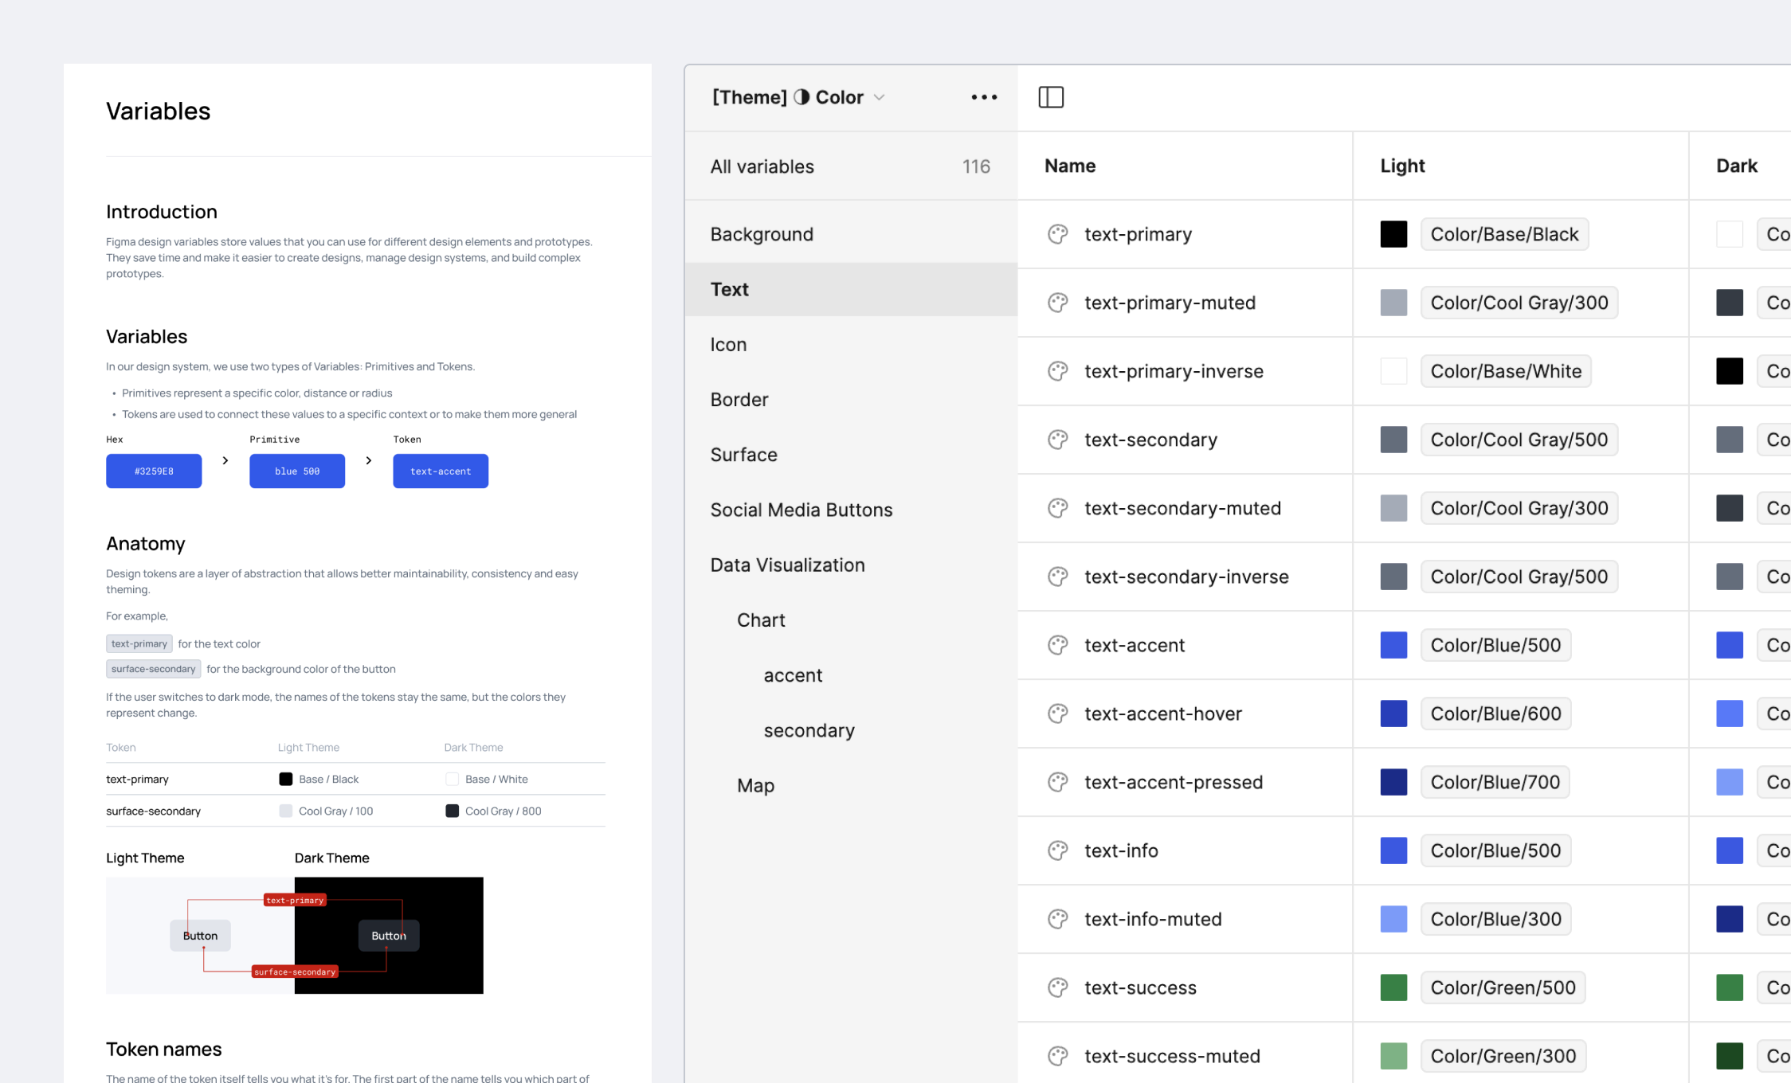Click the gray surface-secondary tag under Anatomy
This screenshot has width=1791, height=1083.
(x=153, y=669)
